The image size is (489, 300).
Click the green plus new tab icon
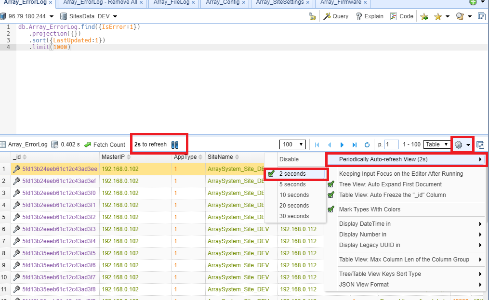pyautogui.click(x=473, y=2)
